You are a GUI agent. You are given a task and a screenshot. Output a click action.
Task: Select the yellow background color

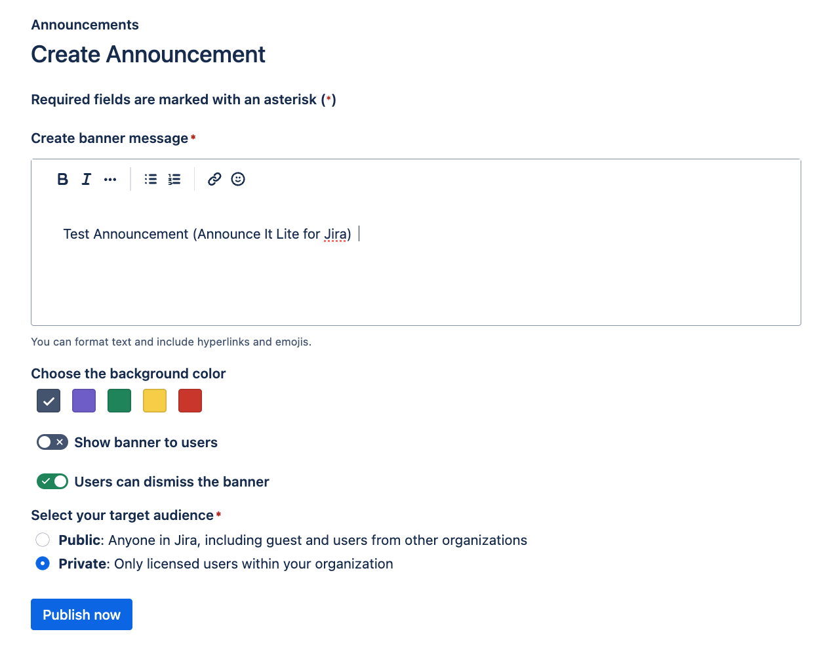[155, 401]
